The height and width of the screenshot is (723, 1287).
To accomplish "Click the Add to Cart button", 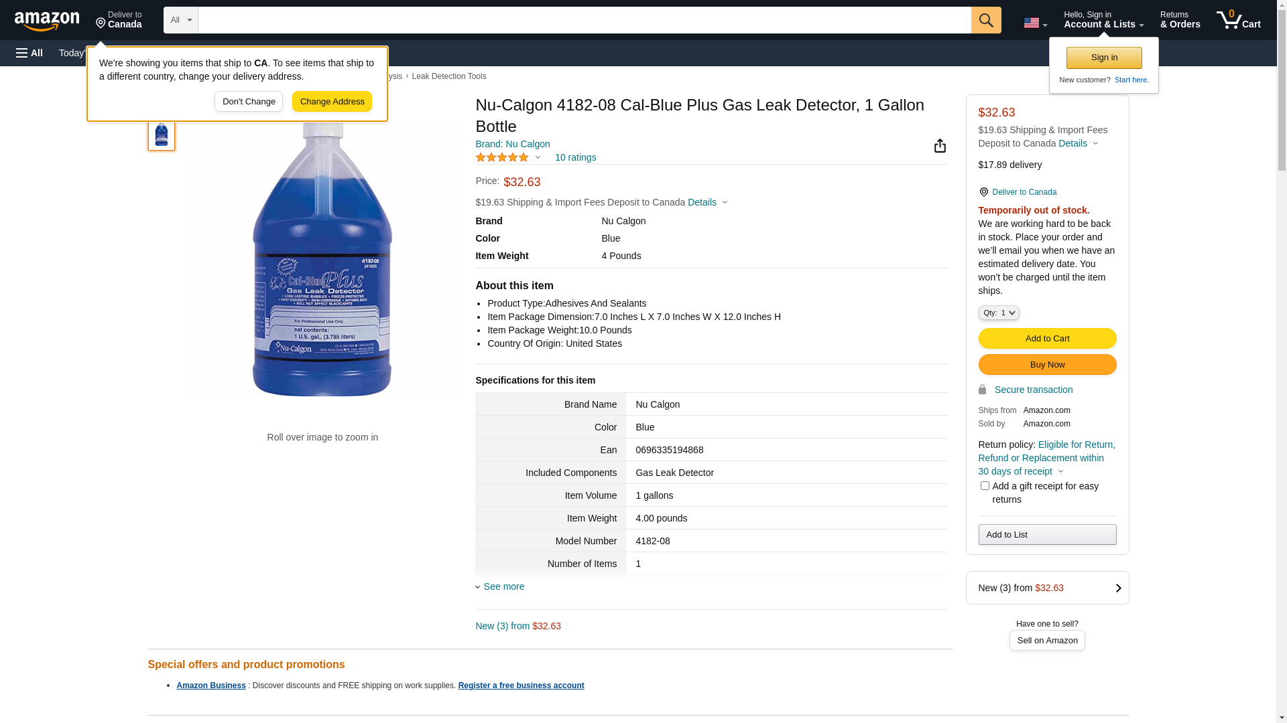I will click(1047, 338).
